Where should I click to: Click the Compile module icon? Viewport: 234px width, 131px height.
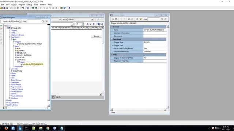tap(33, 8)
